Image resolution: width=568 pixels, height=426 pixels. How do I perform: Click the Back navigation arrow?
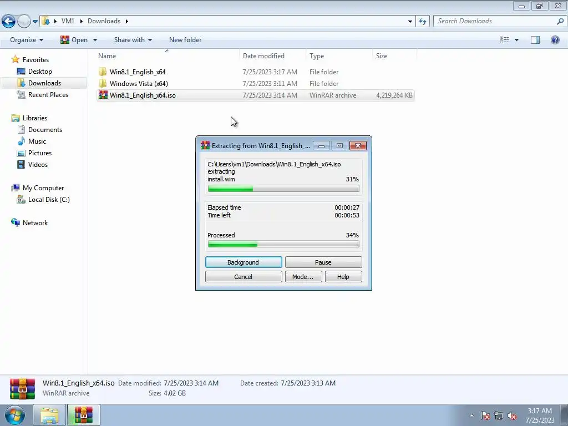9,22
